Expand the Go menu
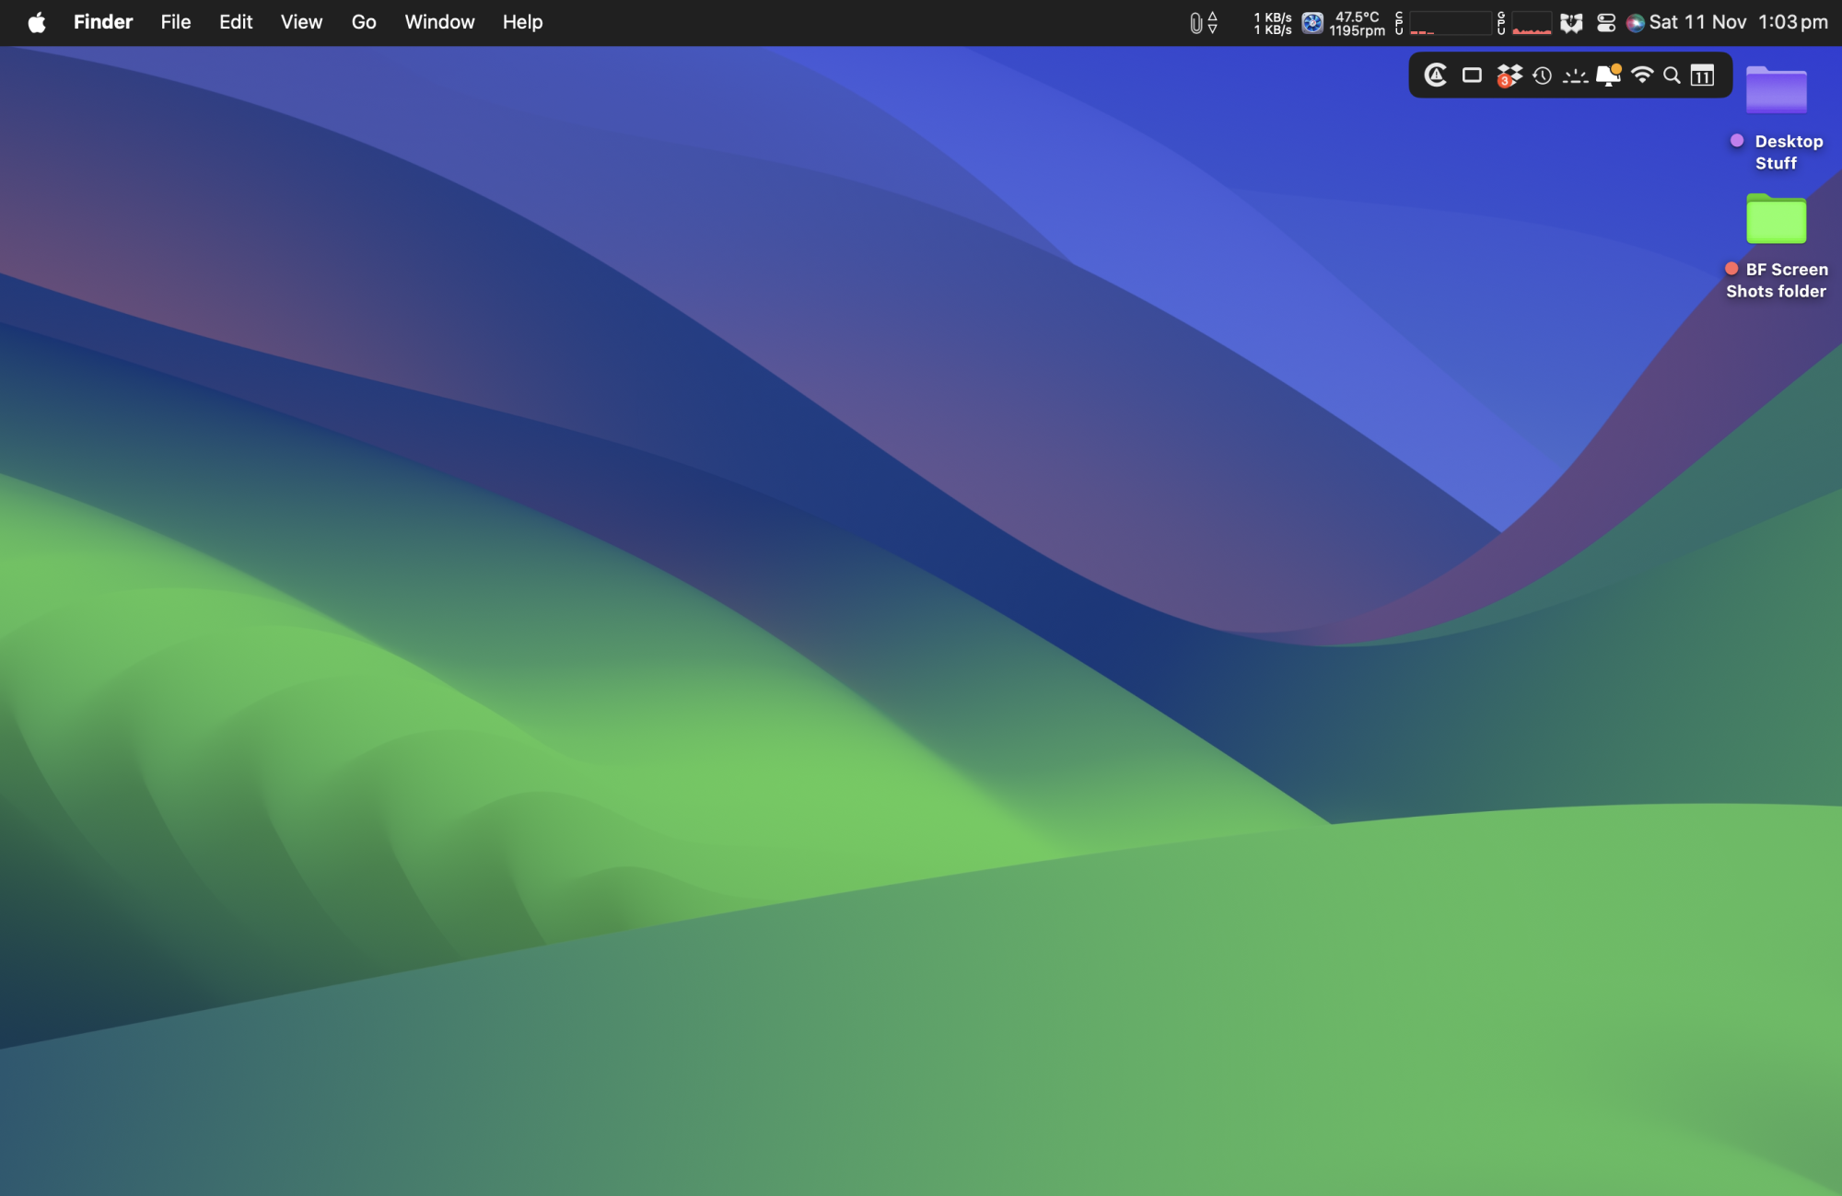Image resolution: width=1842 pixels, height=1196 pixels. [x=364, y=22]
